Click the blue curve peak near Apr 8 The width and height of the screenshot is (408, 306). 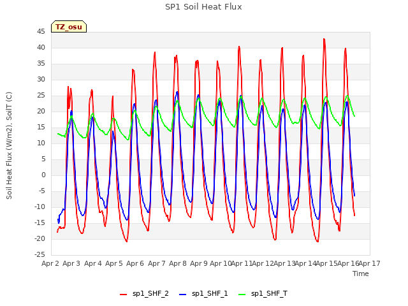(x=177, y=92)
